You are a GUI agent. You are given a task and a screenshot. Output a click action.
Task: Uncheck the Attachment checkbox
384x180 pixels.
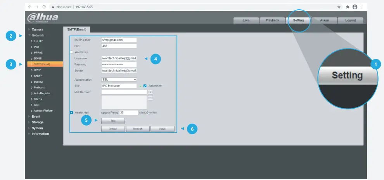pos(145,86)
